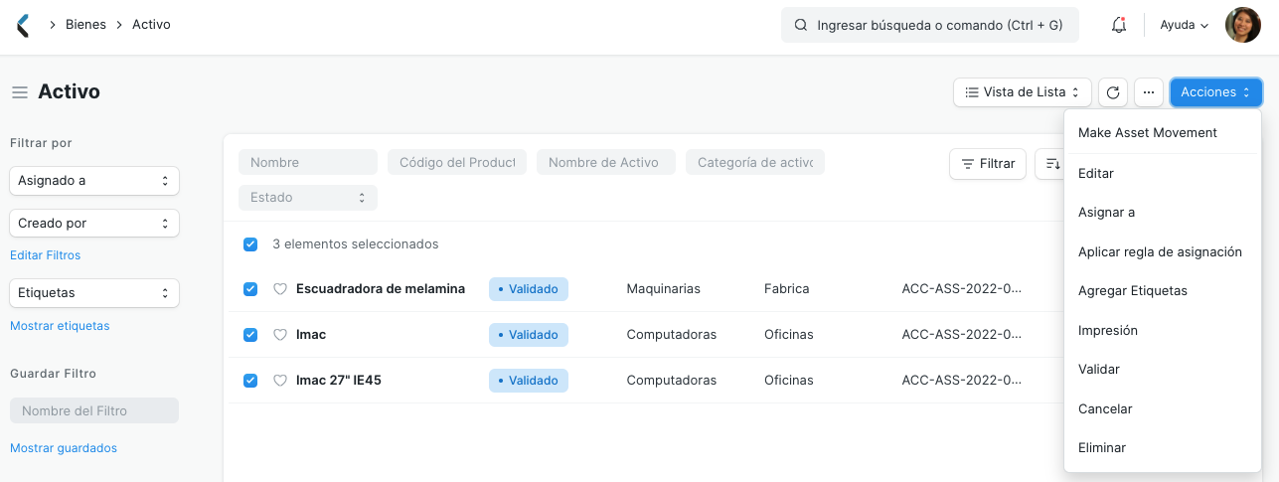Toggle the sidebar hamburger icon
Viewport: 1279px width, 482px height.
19,92
